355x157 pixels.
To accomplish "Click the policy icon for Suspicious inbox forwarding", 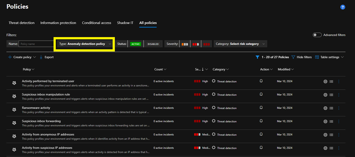I will [x=14, y=123].
